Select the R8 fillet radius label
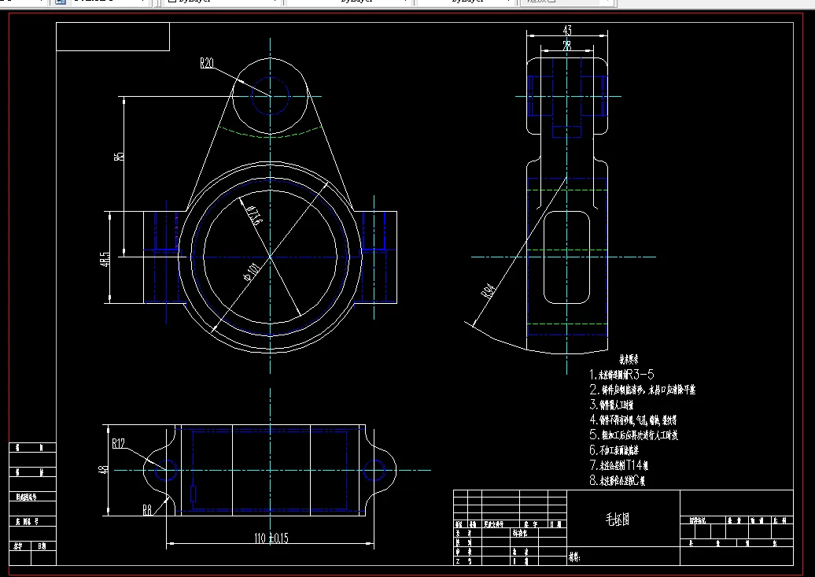 pos(148,510)
